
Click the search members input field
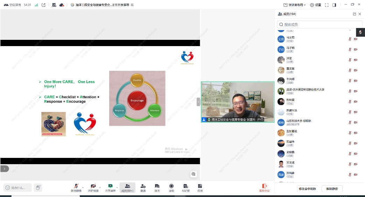(319, 24)
